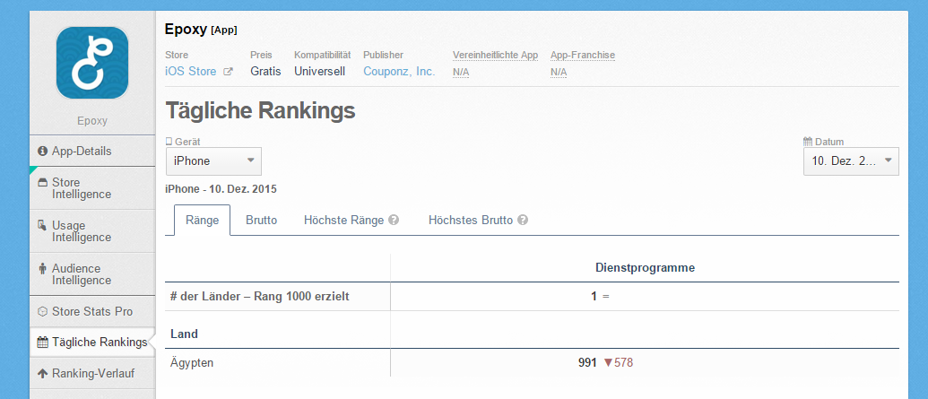Click the calendar icon beside Tägliche Rankings
Viewport: 928px width, 399px height.
pos(43,343)
